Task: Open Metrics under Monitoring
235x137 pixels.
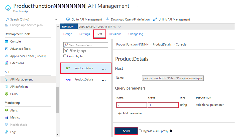Action: 15,117
